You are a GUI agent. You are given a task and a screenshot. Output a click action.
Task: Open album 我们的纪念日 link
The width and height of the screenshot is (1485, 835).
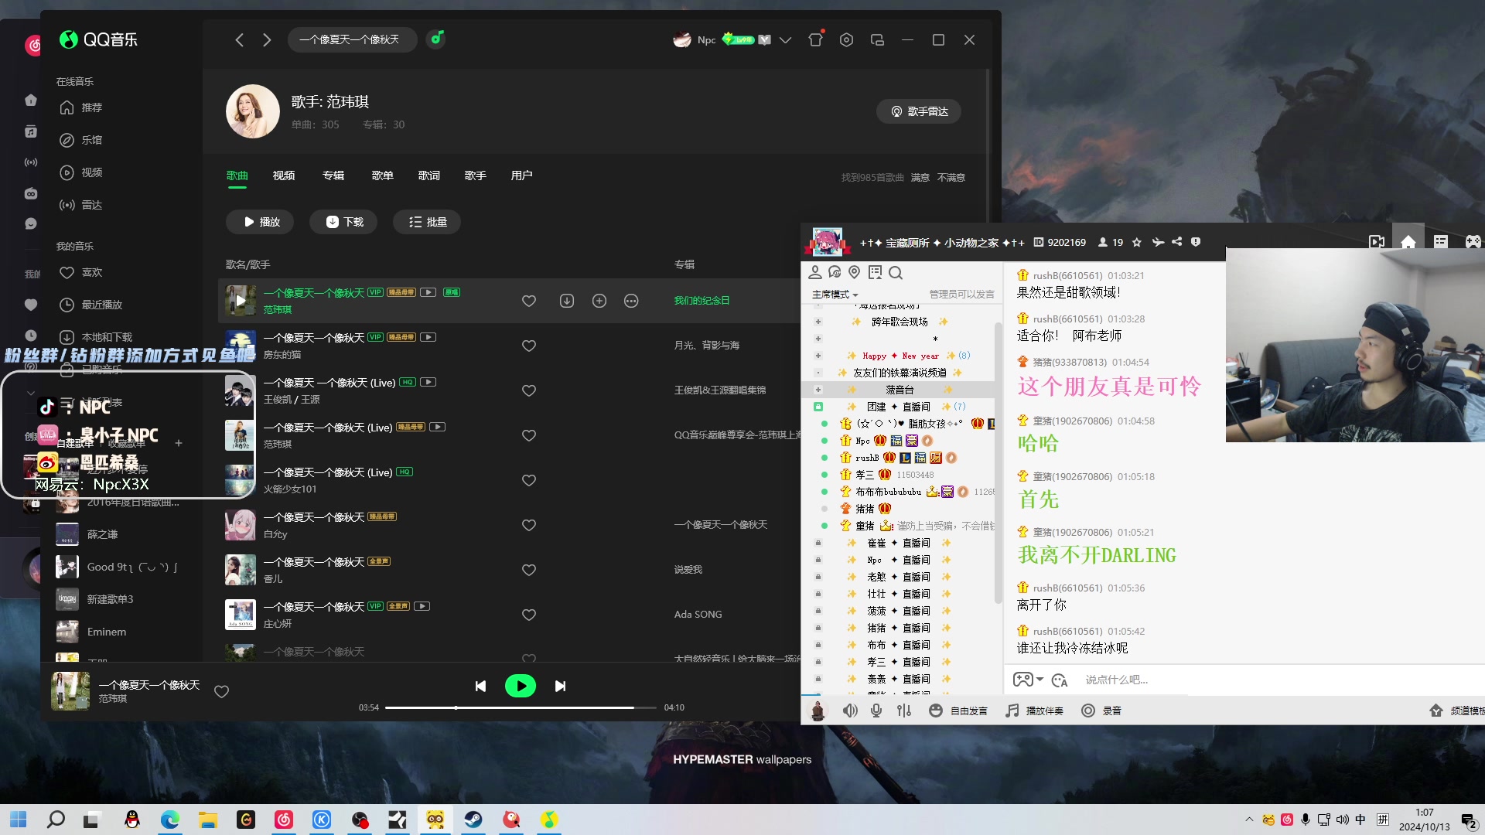coord(702,301)
